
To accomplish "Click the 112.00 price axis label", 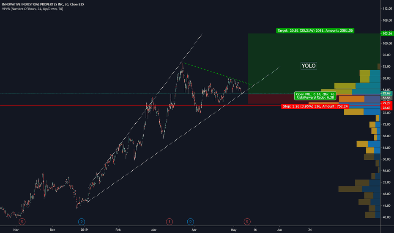I will 387,8.
